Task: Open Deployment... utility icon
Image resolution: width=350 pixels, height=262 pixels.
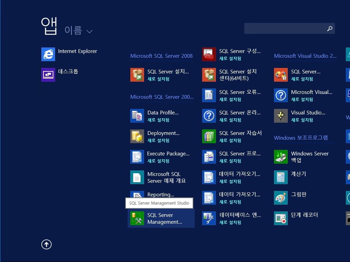Action: coord(137,136)
